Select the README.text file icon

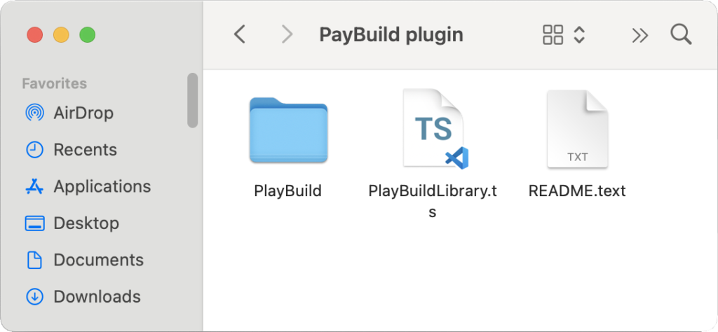point(576,129)
